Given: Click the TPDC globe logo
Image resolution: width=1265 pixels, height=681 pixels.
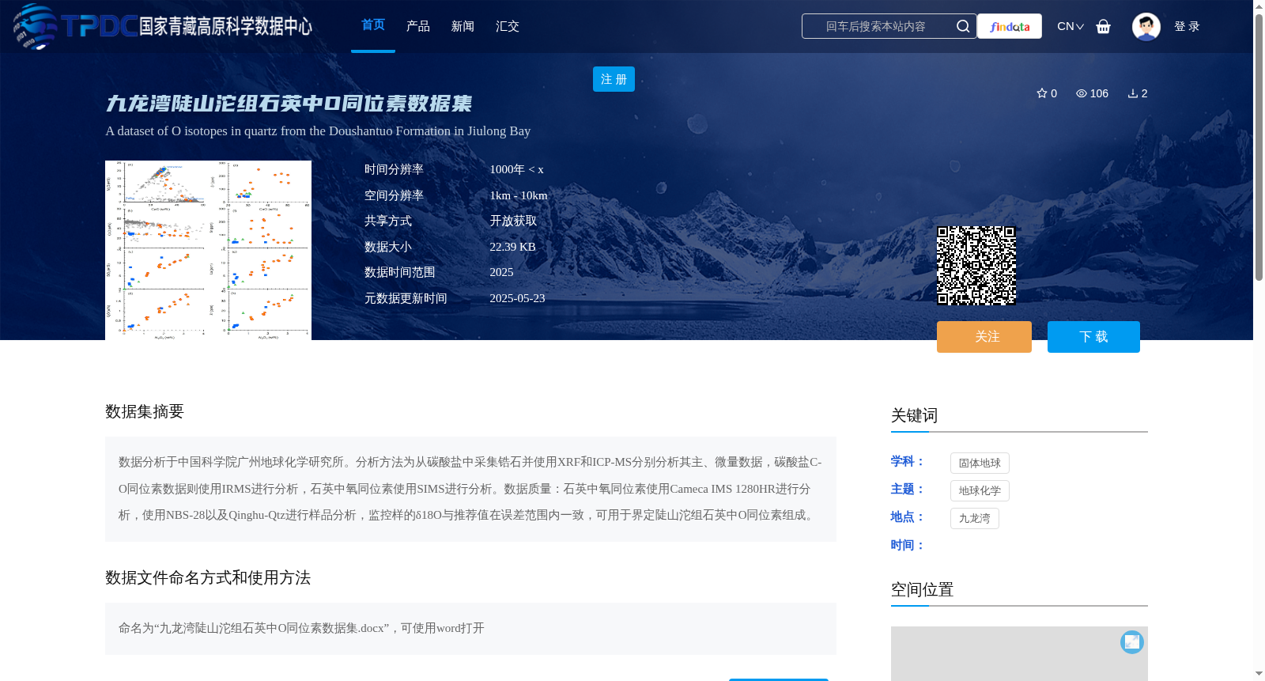Looking at the screenshot, I should click(36, 26).
